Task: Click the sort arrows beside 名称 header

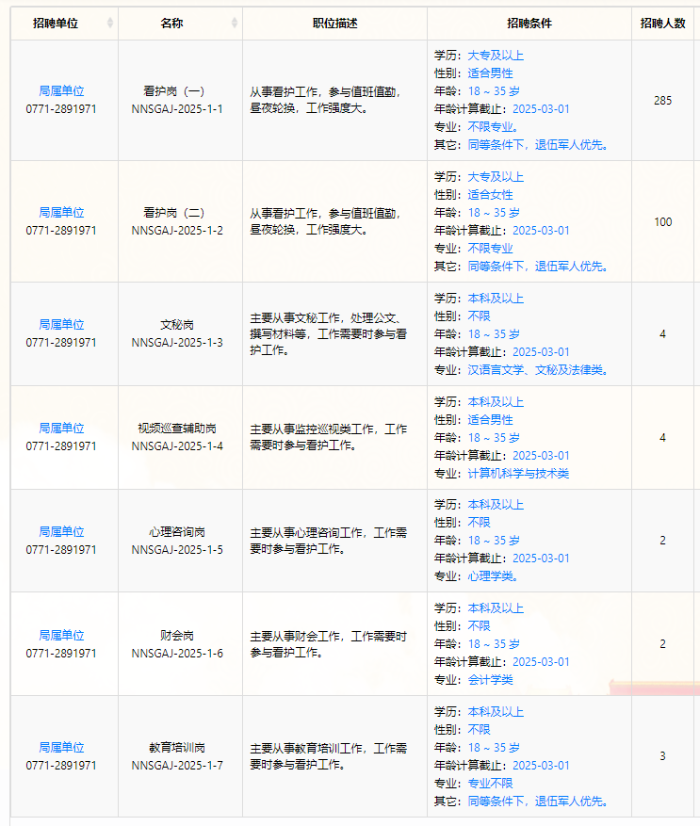Action: coord(235,23)
